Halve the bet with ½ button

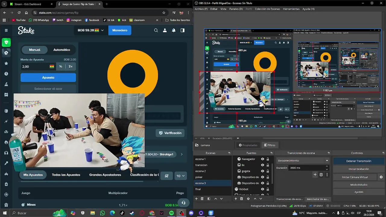pos(61,67)
